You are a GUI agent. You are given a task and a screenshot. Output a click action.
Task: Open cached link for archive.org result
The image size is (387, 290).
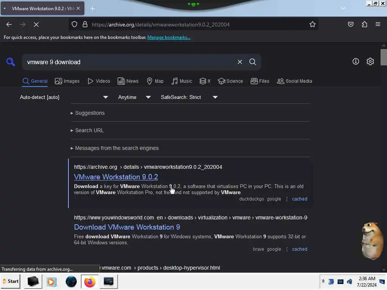click(x=300, y=199)
